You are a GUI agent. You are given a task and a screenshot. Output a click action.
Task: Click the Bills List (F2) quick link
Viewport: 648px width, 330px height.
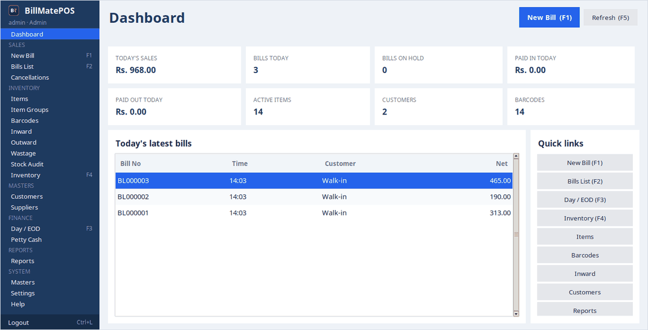585,181
